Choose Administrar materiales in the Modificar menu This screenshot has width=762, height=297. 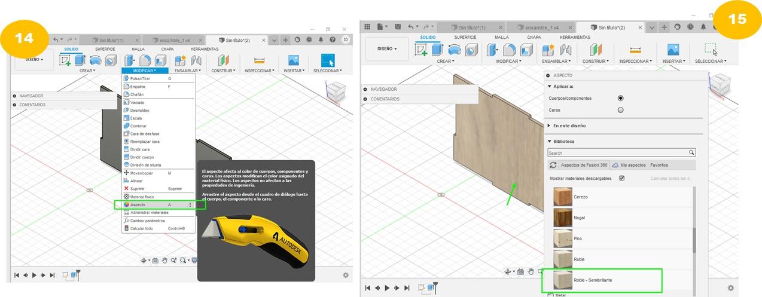coord(159,213)
